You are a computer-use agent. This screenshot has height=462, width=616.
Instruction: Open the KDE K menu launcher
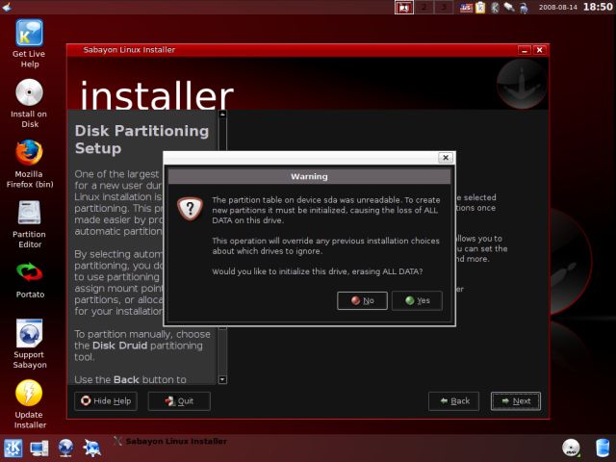coord(13,449)
